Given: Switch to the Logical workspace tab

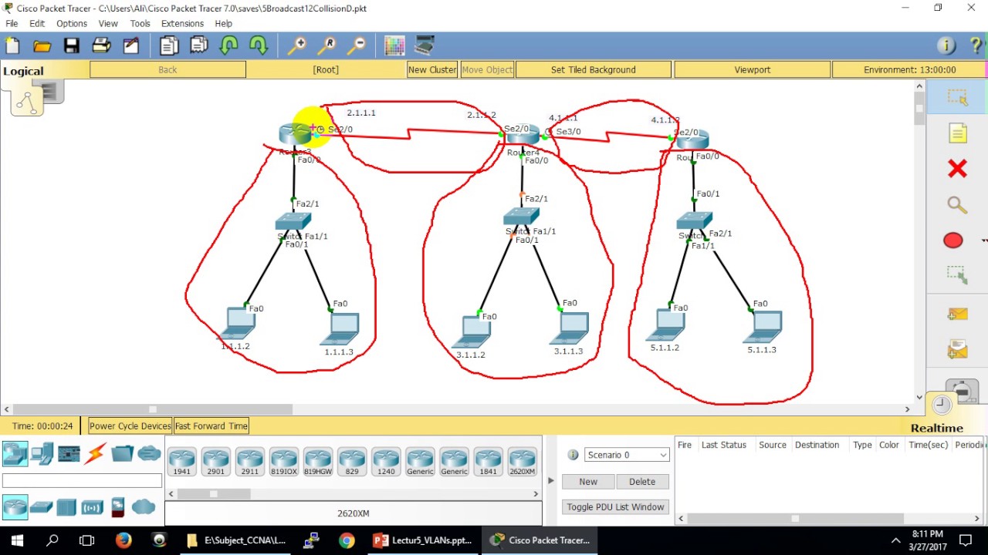Looking at the screenshot, I should [x=23, y=71].
